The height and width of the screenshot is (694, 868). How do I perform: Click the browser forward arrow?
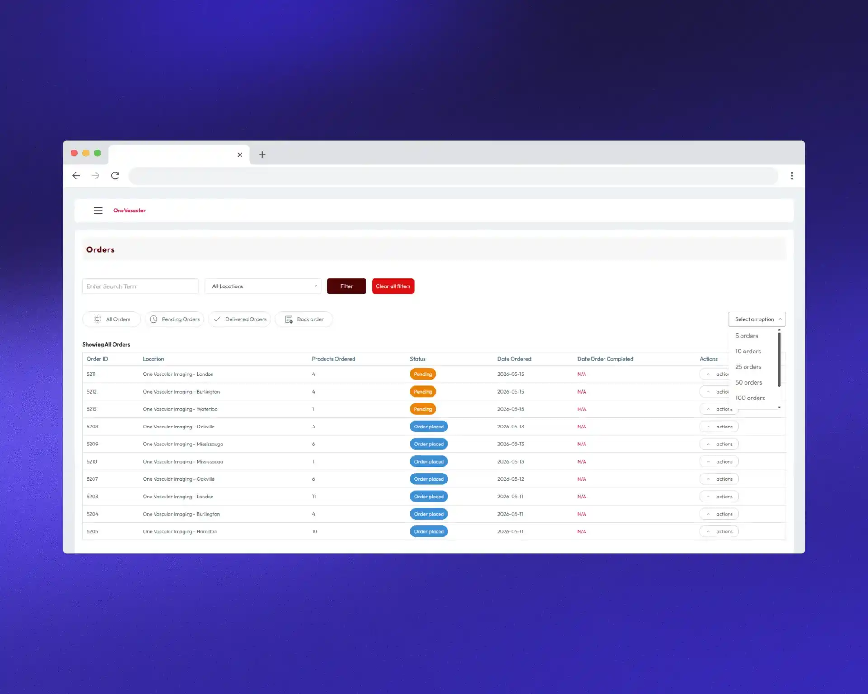point(95,175)
